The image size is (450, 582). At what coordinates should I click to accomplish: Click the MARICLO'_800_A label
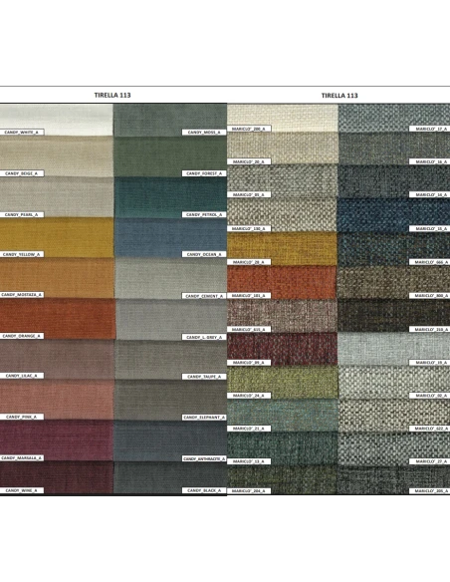[x=430, y=296]
